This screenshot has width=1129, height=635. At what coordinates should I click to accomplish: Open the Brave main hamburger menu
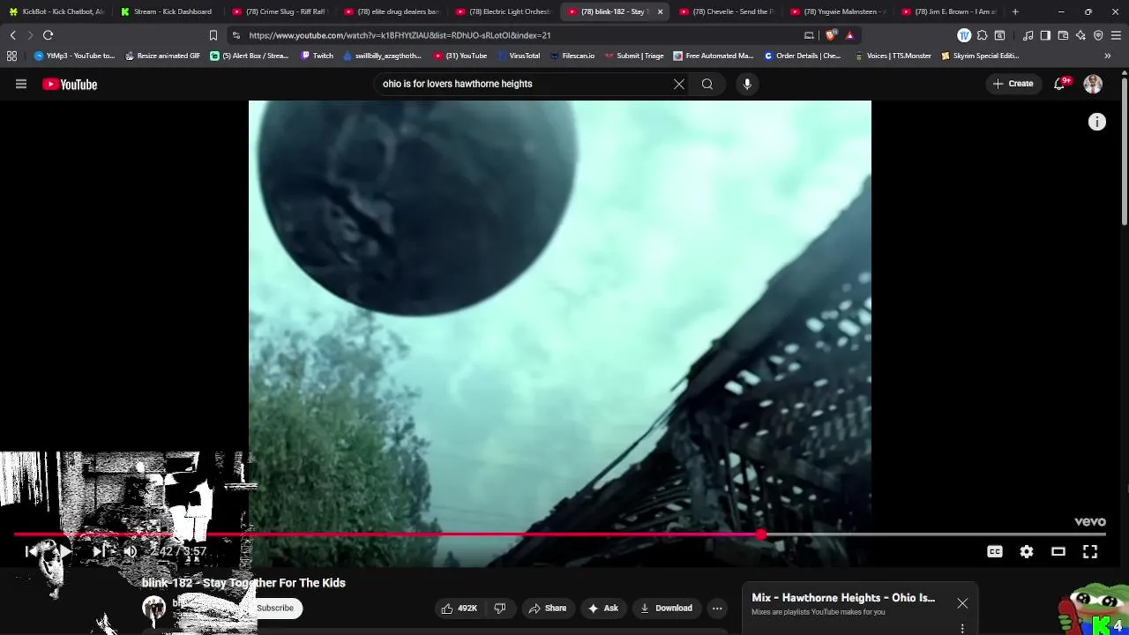[x=1117, y=35]
